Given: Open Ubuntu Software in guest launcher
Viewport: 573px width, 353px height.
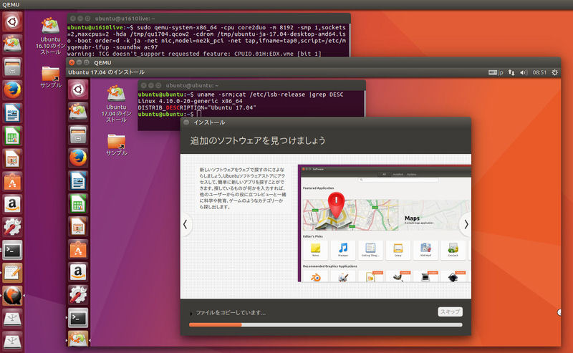Looking at the screenshot, I should click(x=78, y=249).
